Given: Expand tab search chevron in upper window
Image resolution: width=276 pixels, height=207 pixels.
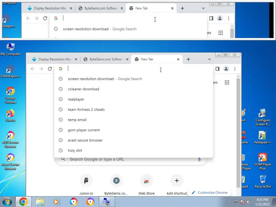Looking at the screenshot, I should coord(203,8).
